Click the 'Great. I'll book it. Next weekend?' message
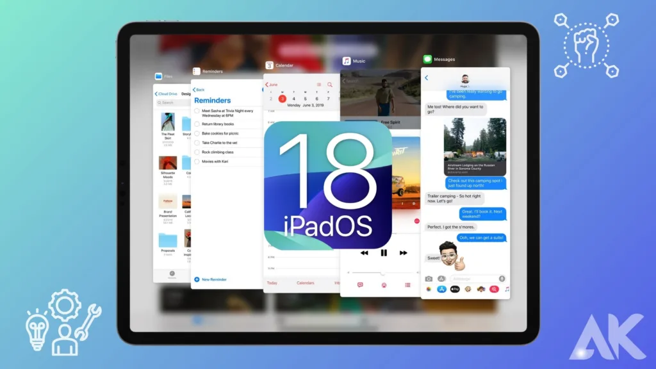This screenshot has width=656, height=369. point(482,214)
